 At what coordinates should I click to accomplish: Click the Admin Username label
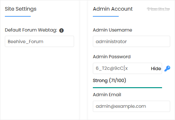(x=112, y=30)
